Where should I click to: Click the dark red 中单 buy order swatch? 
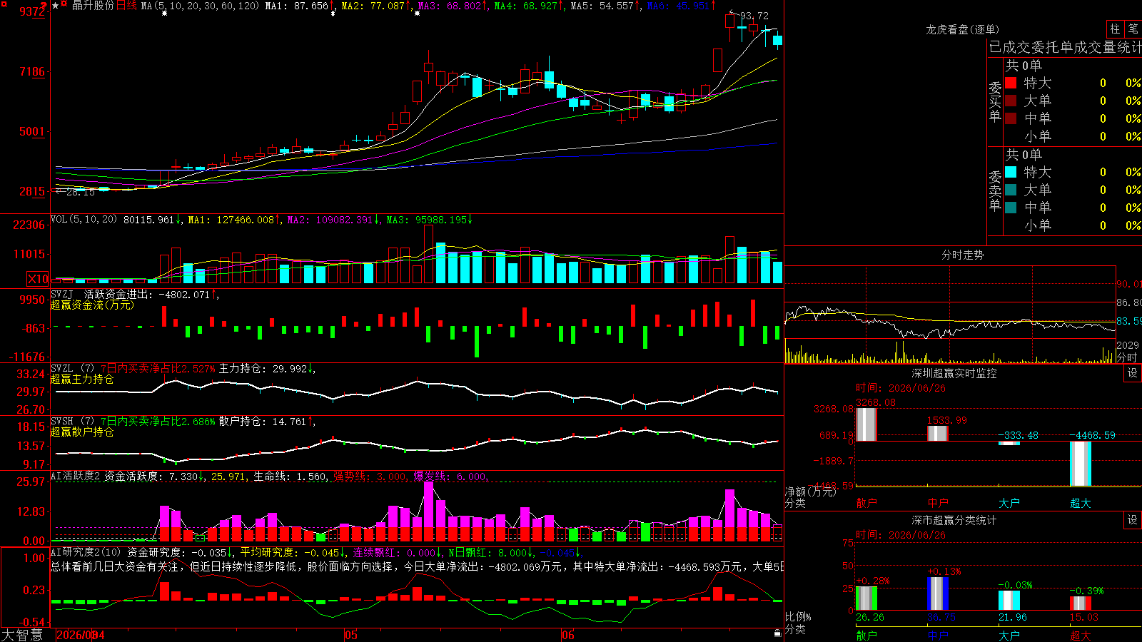[x=1011, y=118]
